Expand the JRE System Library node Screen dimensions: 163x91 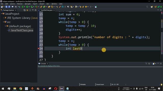coord(3,18)
